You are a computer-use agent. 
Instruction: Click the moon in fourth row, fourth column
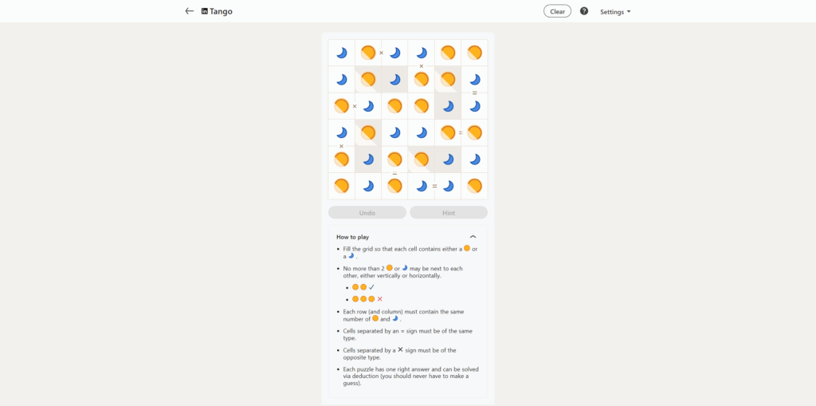422,132
